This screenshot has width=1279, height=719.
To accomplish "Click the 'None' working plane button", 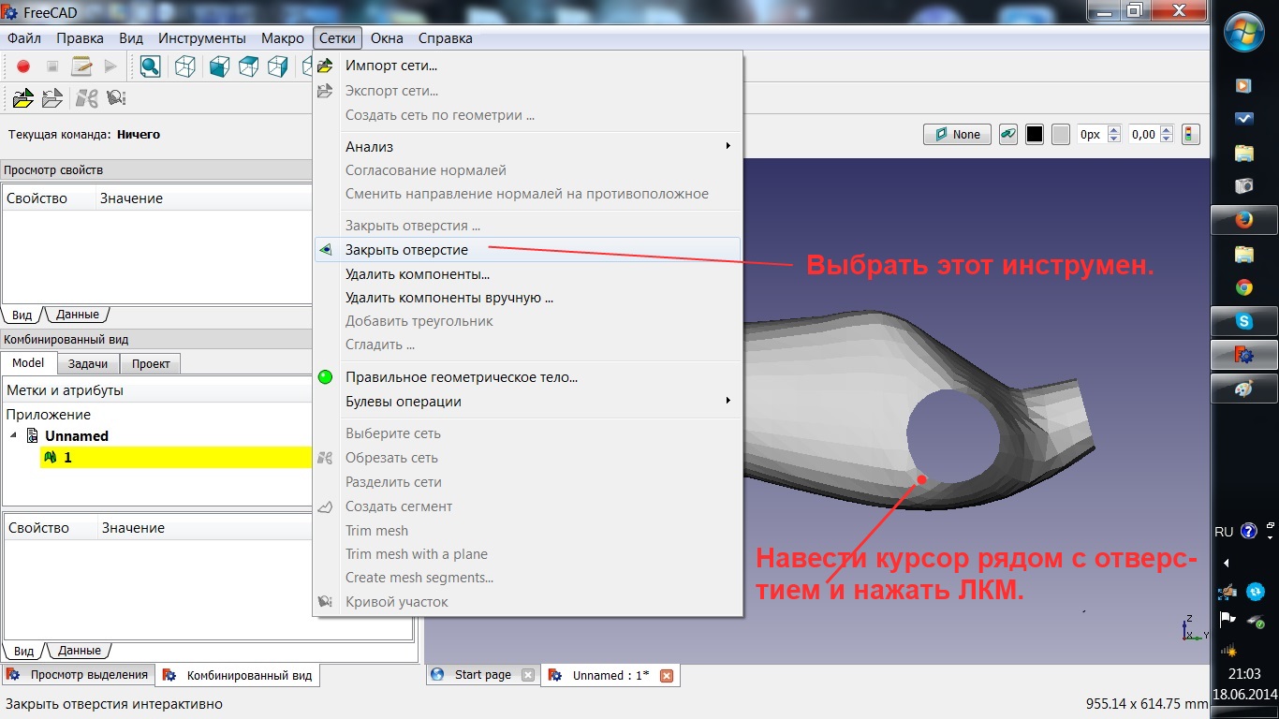I will pyautogui.click(x=956, y=135).
